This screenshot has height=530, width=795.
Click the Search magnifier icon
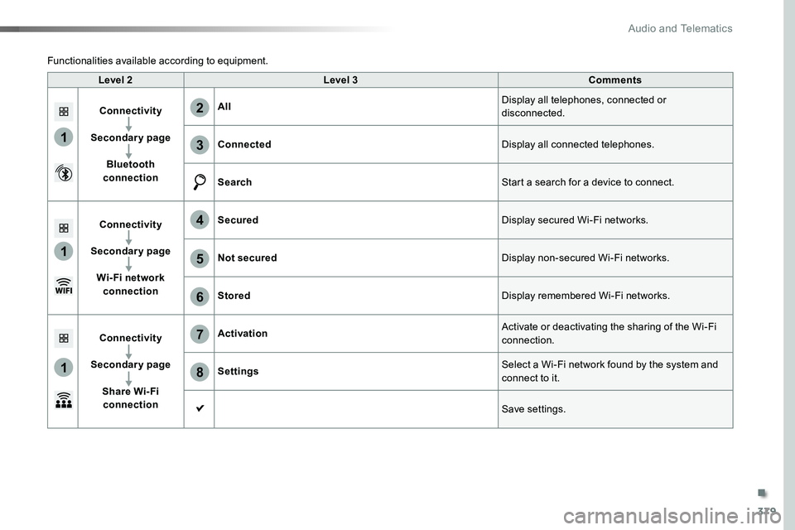[x=200, y=182]
